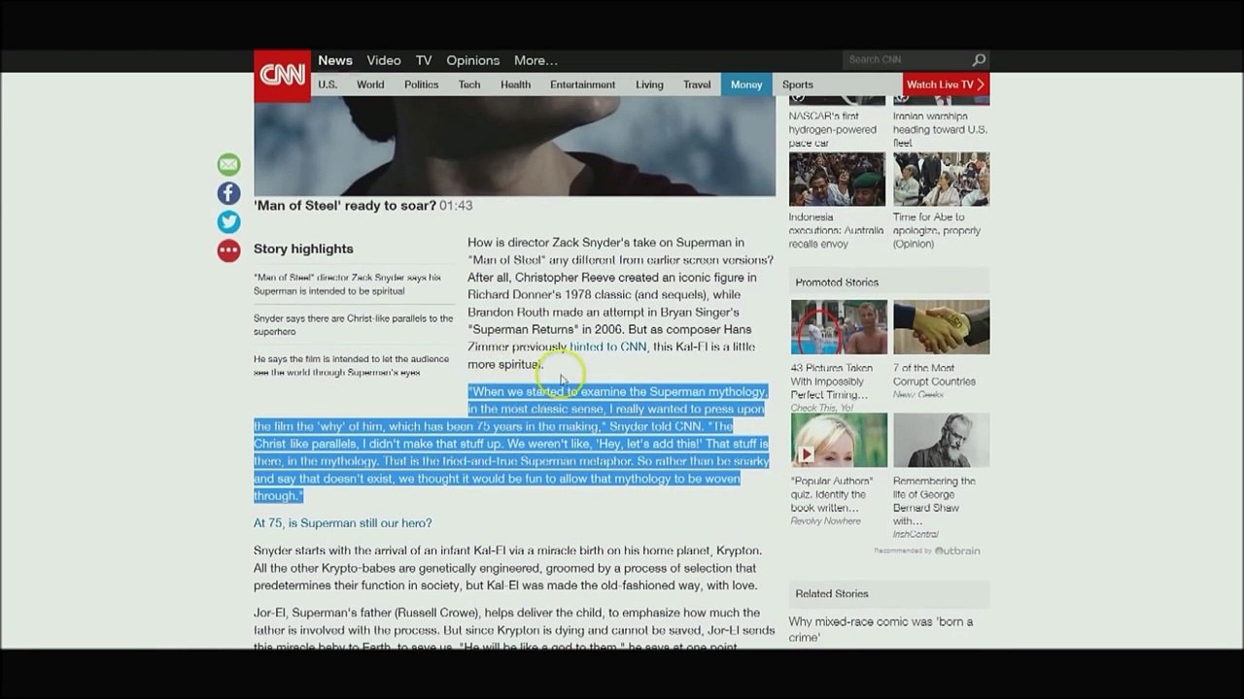This screenshot has height=699, width=1244.
Task: Open Iranian warships heading toward U.S. fleet story
Action: [x=941, y=129]
